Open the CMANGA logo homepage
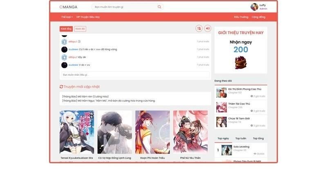Image resolution: width=327 pixels, height=169 pixels. 68,7
